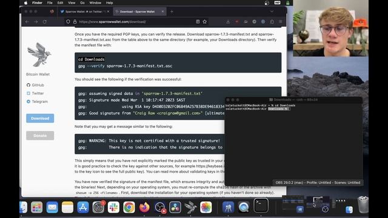Click the blue Download button

coord(40,119)
